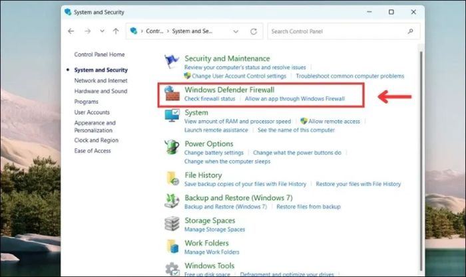The image size is (466, 277).
Task: Open Control Panel Home
Action: (x=99, y=54)
